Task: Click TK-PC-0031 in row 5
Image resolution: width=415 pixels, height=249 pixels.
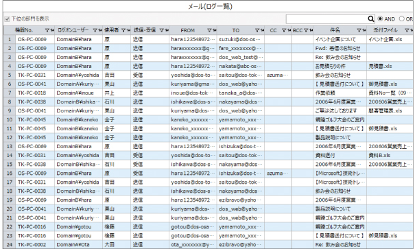Action: point(32,75)
